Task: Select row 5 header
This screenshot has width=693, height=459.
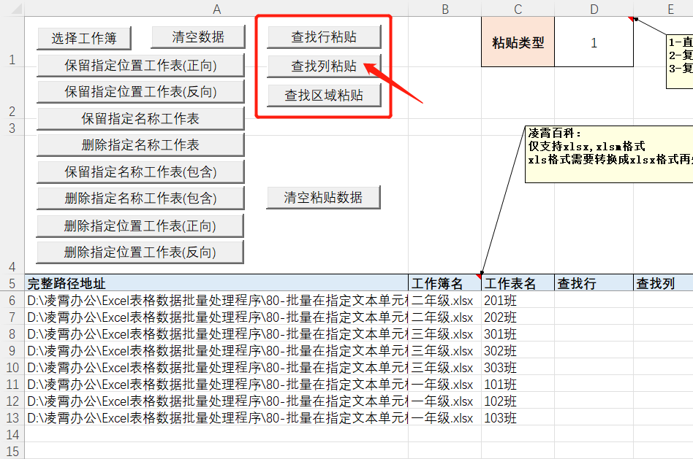Action: tap(12, 283)
